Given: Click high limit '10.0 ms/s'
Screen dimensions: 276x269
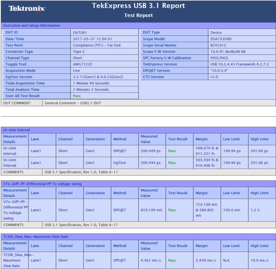Looking at the screenshot, I should point(259,260).
